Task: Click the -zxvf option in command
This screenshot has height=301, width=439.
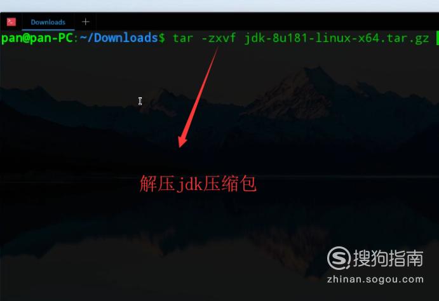Action: [x=219, y=38]
